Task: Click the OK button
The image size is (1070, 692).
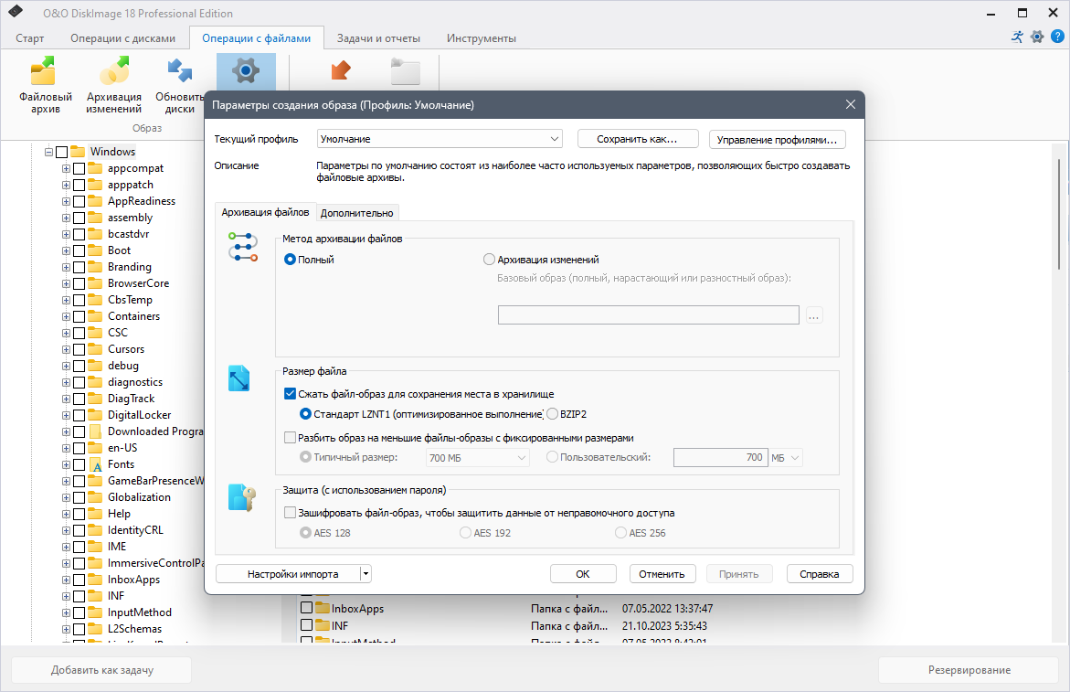Action: [x=583, y=574]
